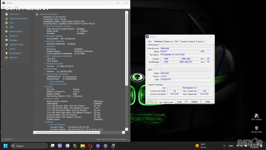The image size is (266, 150).
Task: Open Storage section via its disk icon
Action: point(6,40)
